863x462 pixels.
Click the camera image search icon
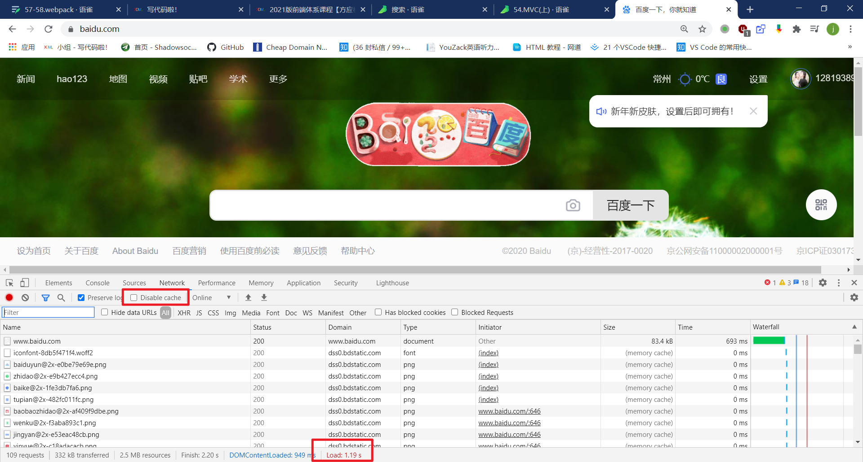(x=573, y=205)
